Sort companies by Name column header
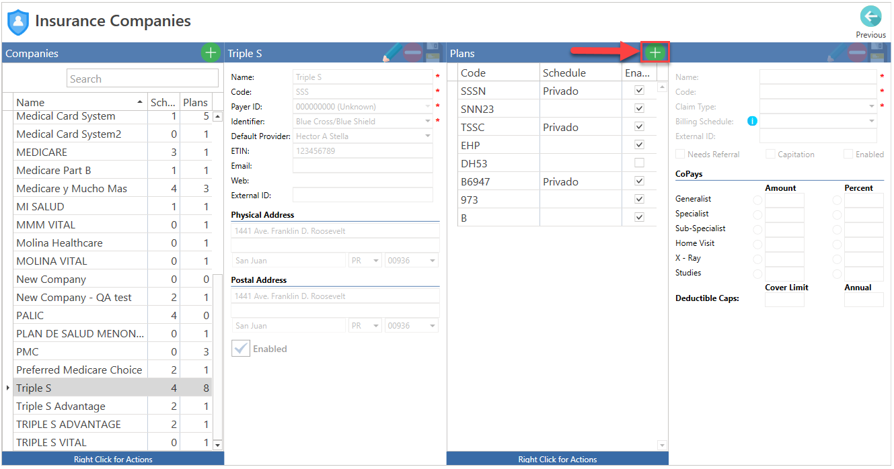 click(80, 102)
